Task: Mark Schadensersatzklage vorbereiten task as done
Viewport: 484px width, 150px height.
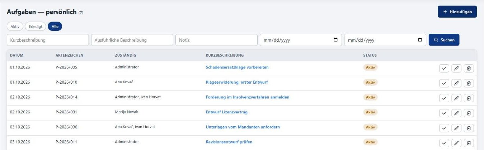Action: click(x=444, y=68)
